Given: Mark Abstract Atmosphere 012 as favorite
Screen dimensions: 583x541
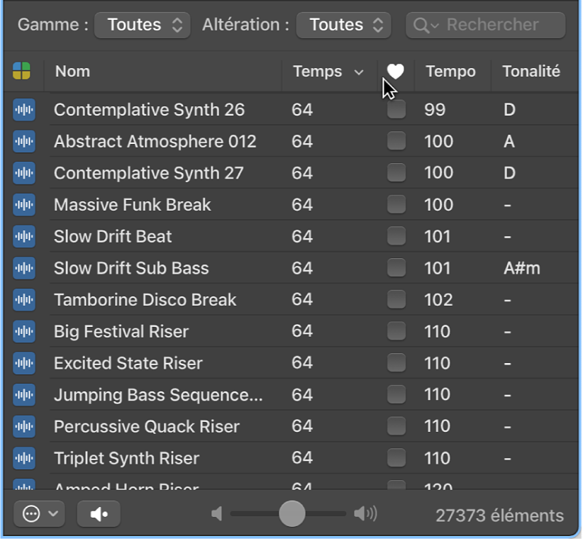Looking at the screenshot, I should tap(396, 141).
